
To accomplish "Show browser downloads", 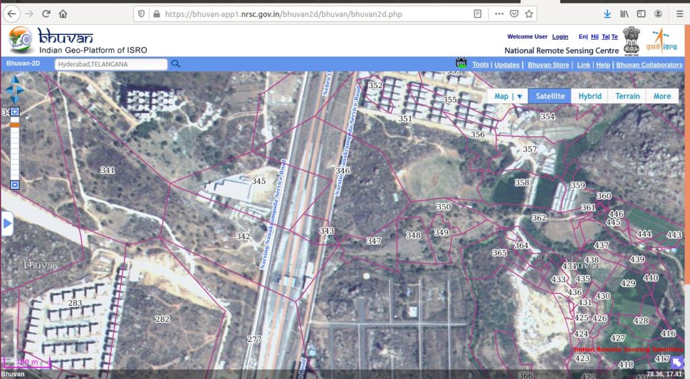I will pyautogui.click(x=607, y=13).
